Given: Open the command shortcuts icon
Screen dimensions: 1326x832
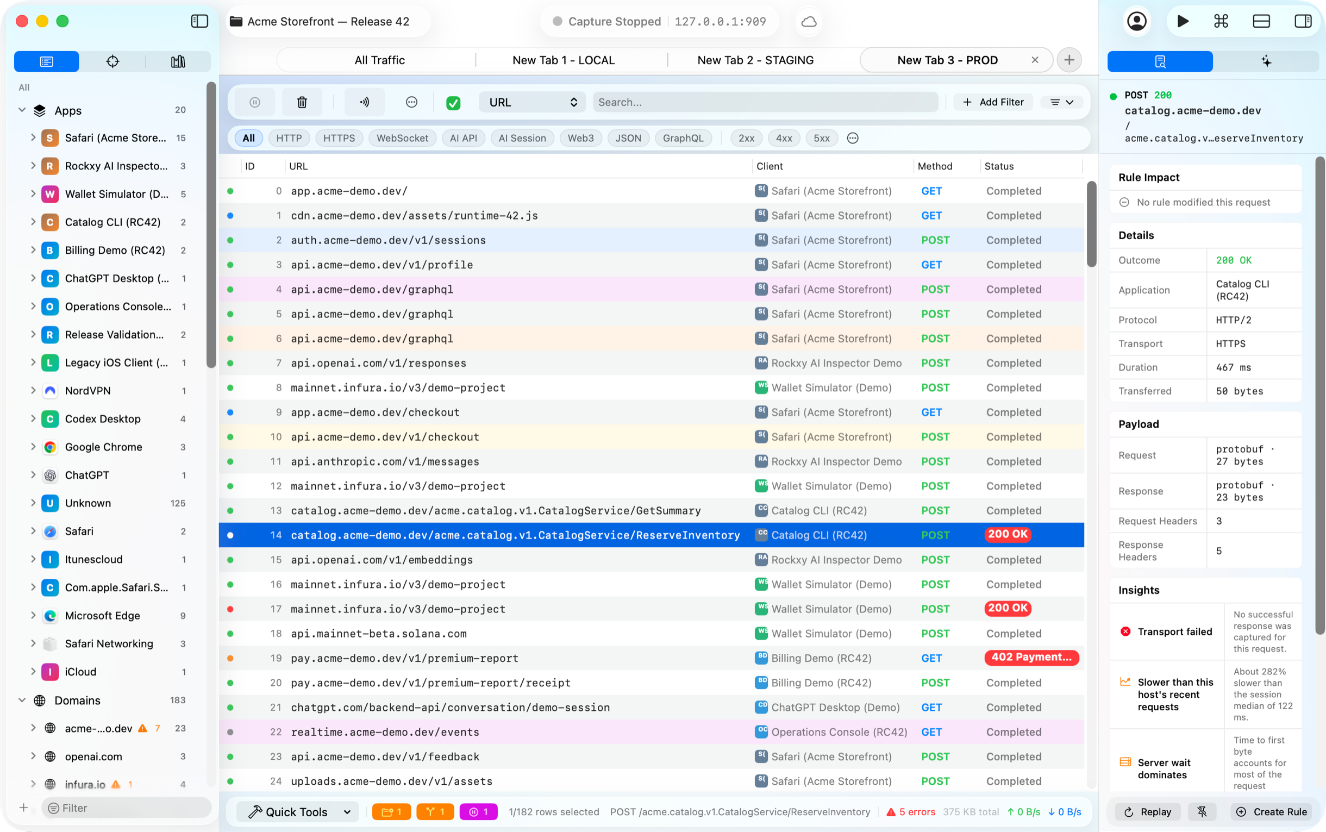Looking at the screenshot, I should point(1221,21).
